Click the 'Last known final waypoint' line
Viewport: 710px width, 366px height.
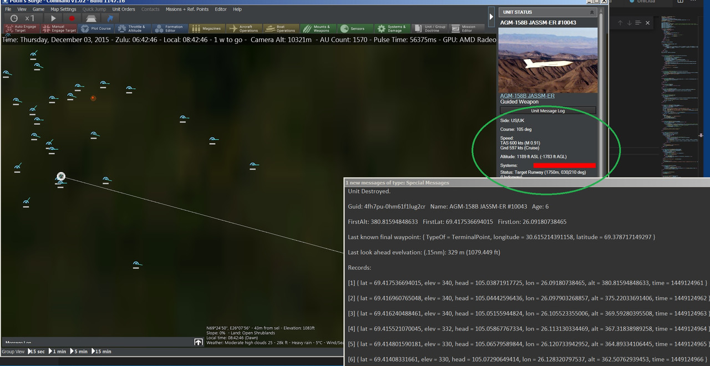click(501, 237)
